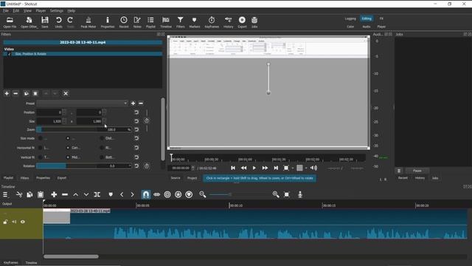Viewport: 472px width, 266px height.
Task: Adjust the Rotation slider
Action: click(x=83, y=166)
